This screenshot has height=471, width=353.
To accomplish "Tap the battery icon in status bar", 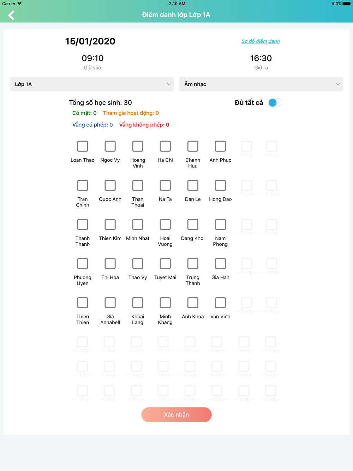I will pos(347,4).
